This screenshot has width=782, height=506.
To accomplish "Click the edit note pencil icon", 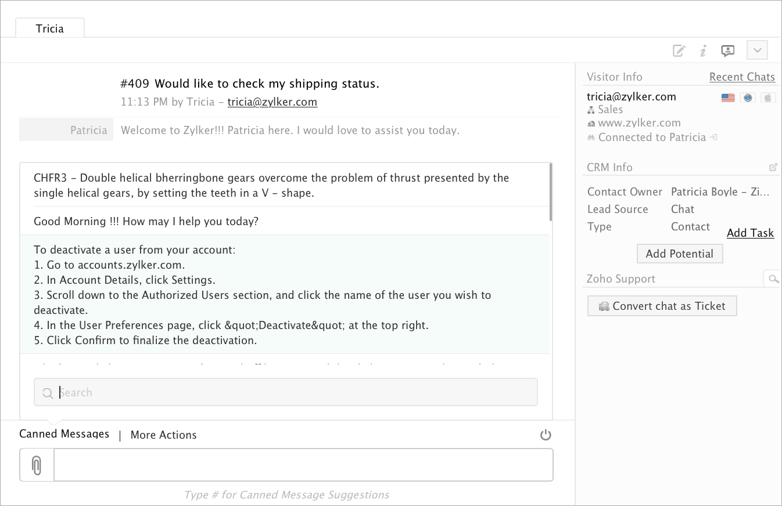I will (x=679, y=50).
